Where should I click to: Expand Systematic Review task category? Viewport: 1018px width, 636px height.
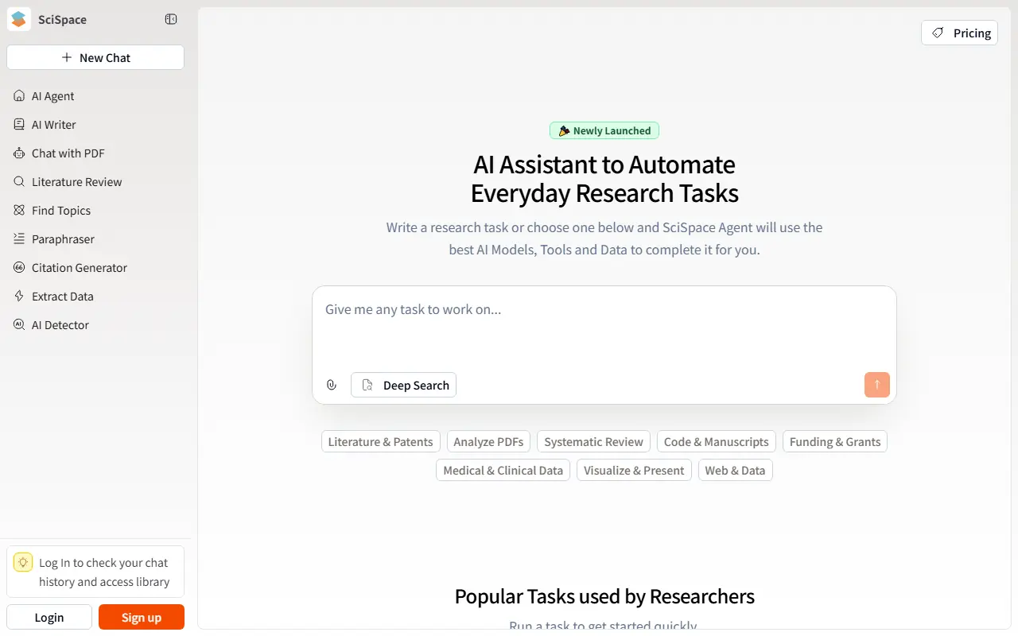tap(593, 442)
